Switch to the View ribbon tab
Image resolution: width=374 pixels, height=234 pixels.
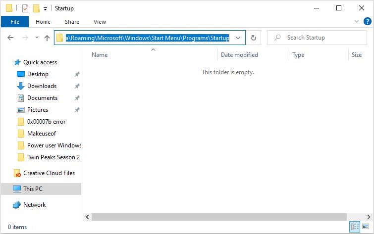coord(100,22)
